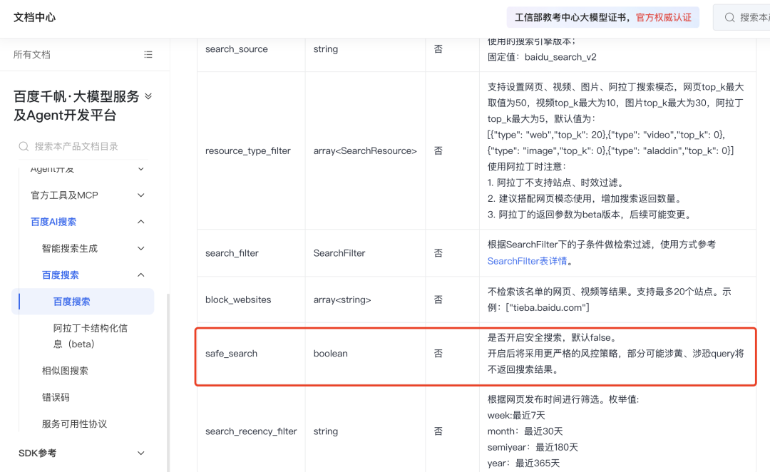Click the 百度千帆·大模型服务及Agent开发平台 title
Screen dimensions: 770x472
tap(76, 106)
